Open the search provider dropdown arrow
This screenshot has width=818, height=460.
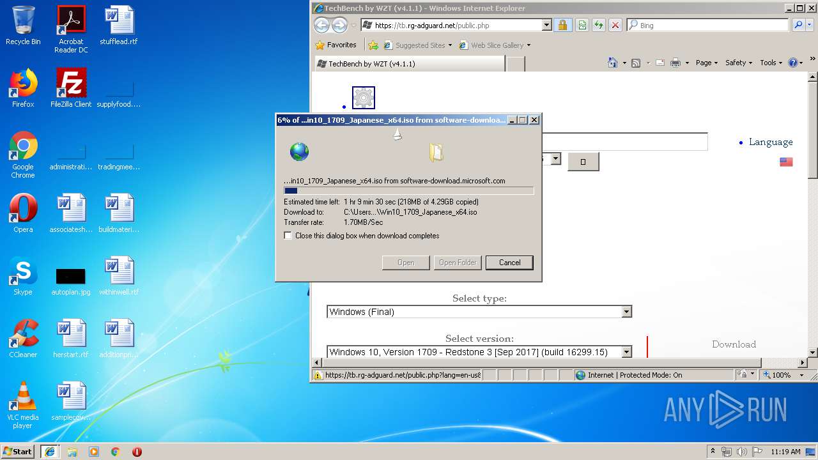point(810,25)
